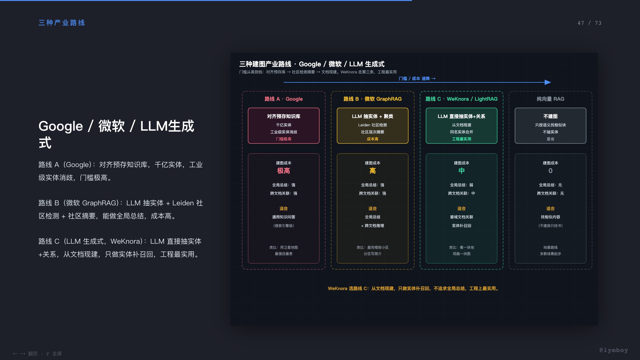Click the "通用知识问答" text
This screenshot has height=360, width=640.
[284, 217]
